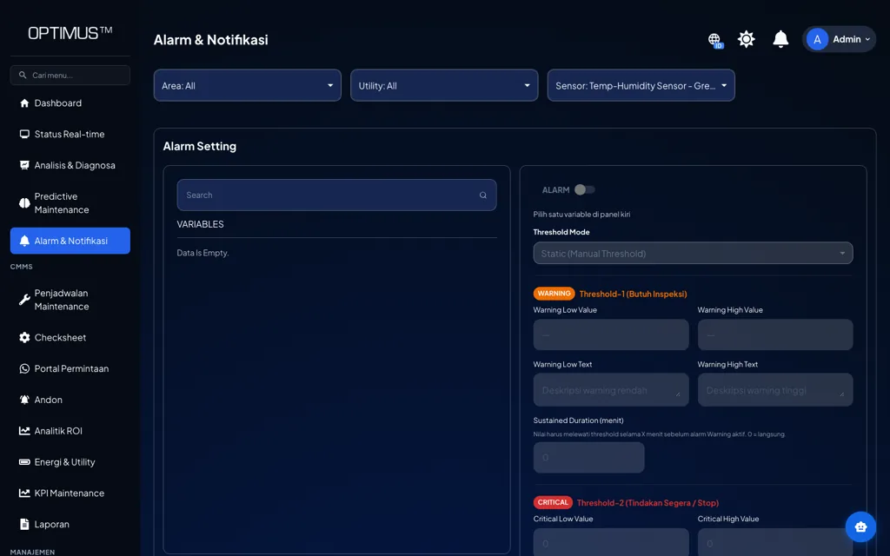Viewport: 890px width, 556px height.
Task: Click the Predictive Maintenance brain icon
Action: (x=24, y=203)
